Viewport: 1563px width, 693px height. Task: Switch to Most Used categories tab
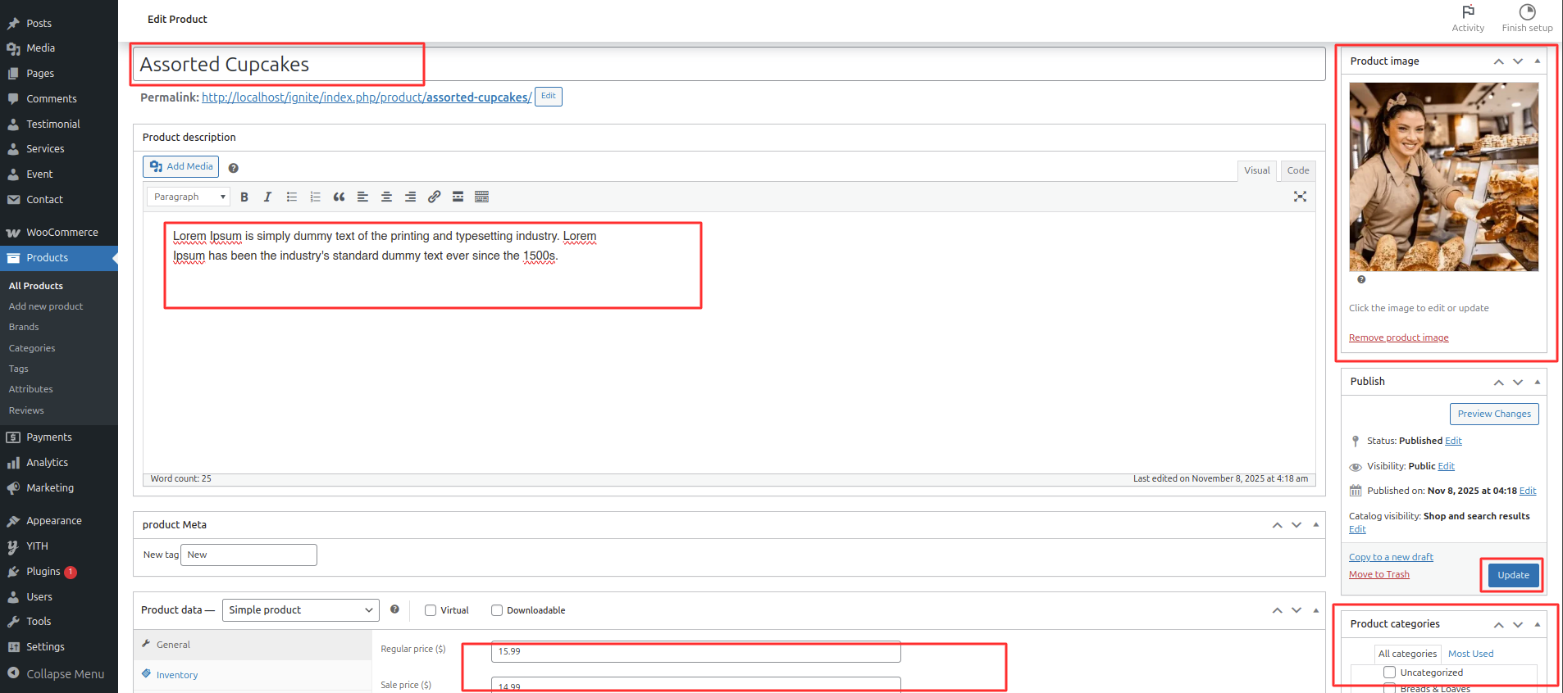point(1470,654)
